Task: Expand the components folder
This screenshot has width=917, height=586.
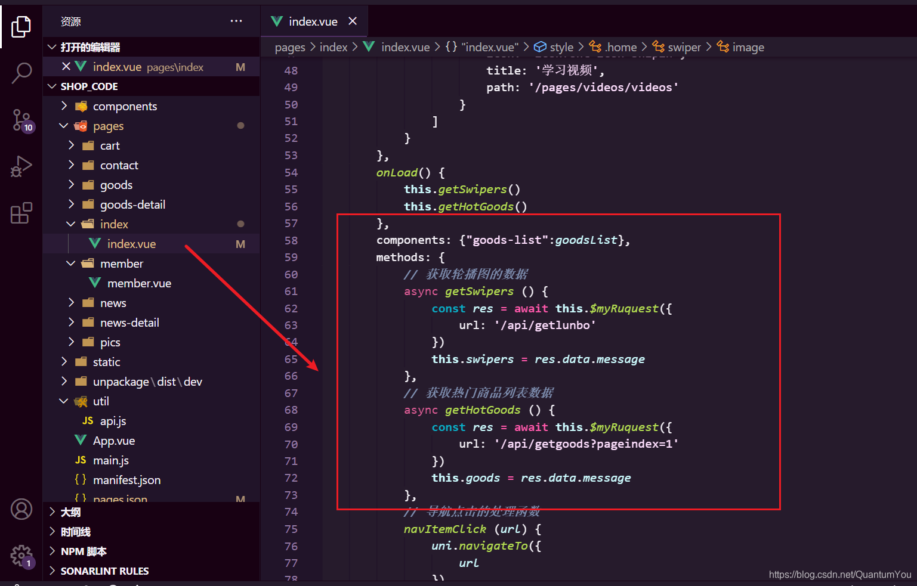Action: point(152,106)
